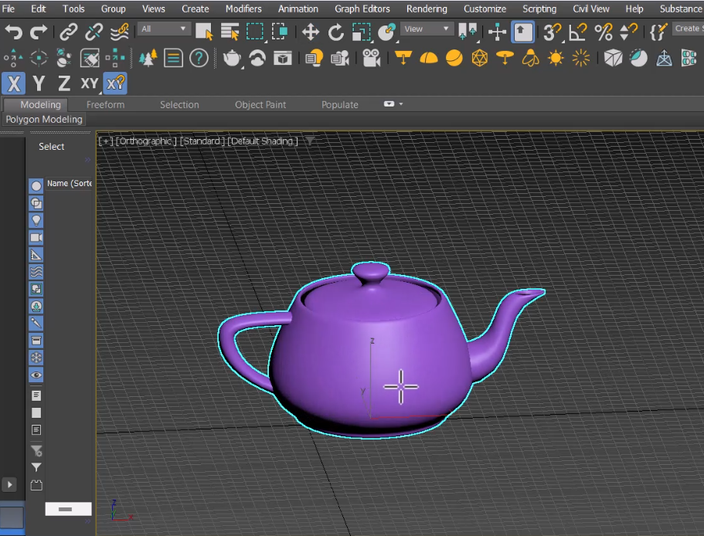
Task: Click the paintbrush window icon in toolbar
Action: point(90,58)
